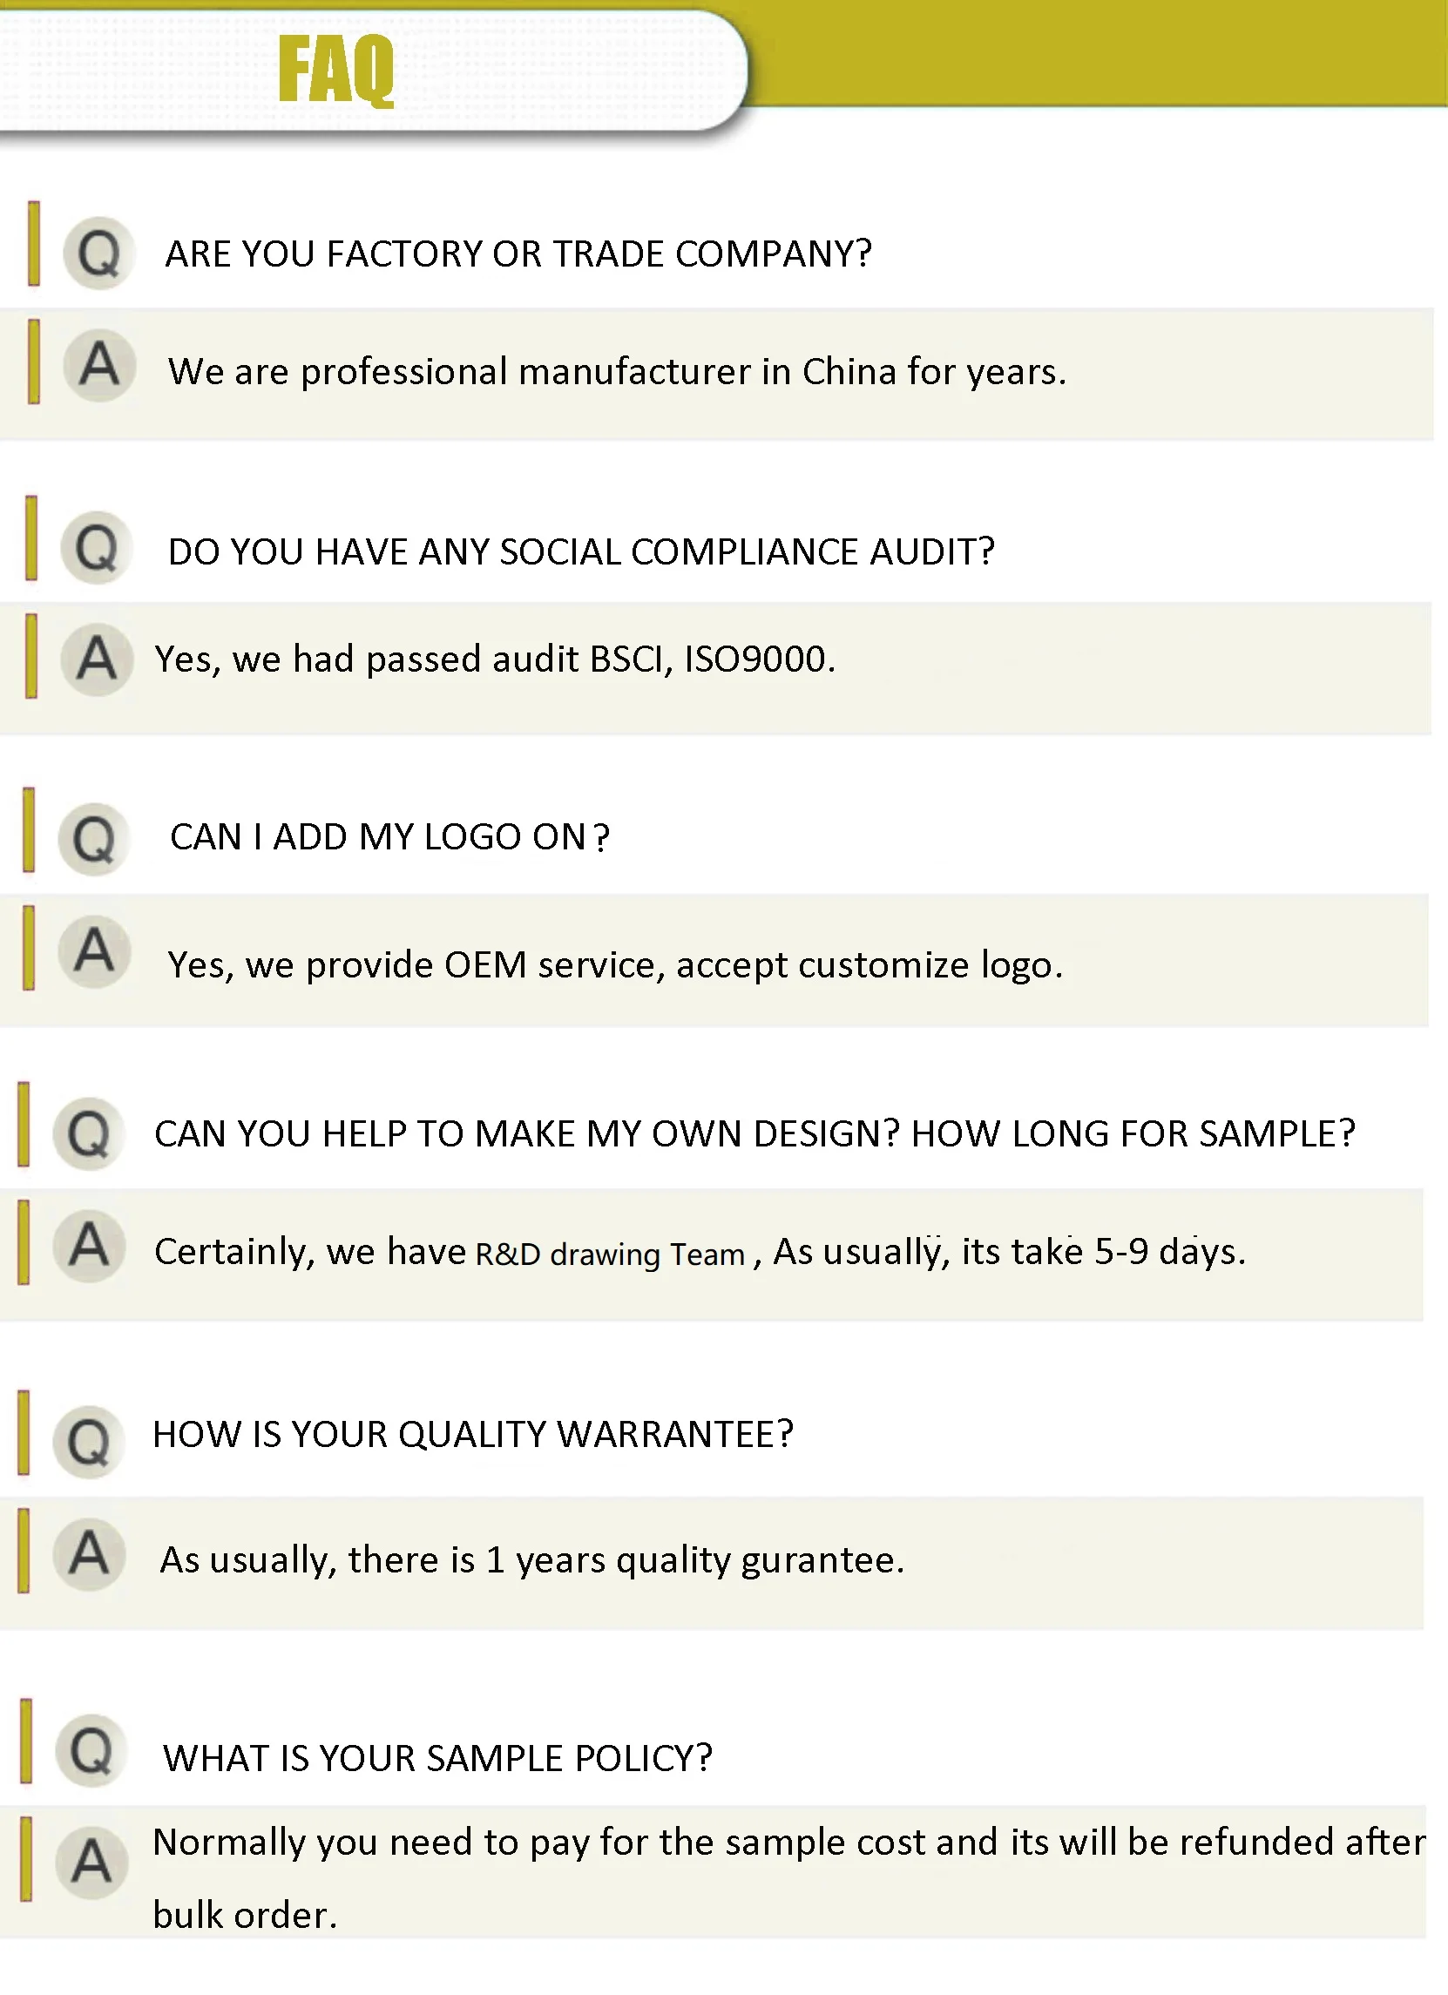Click the Q icon beside the factory question
The image size is (1448, 1995).
98,254
